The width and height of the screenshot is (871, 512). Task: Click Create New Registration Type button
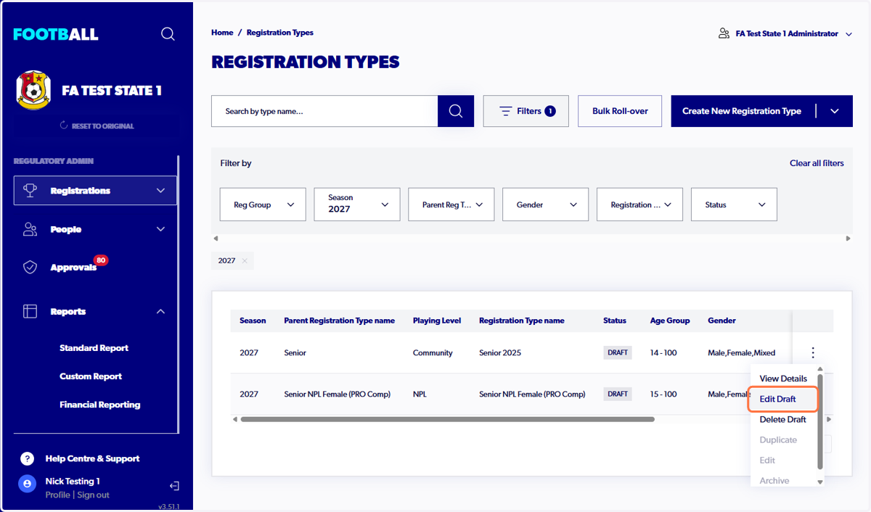click(x=742, y=111)
